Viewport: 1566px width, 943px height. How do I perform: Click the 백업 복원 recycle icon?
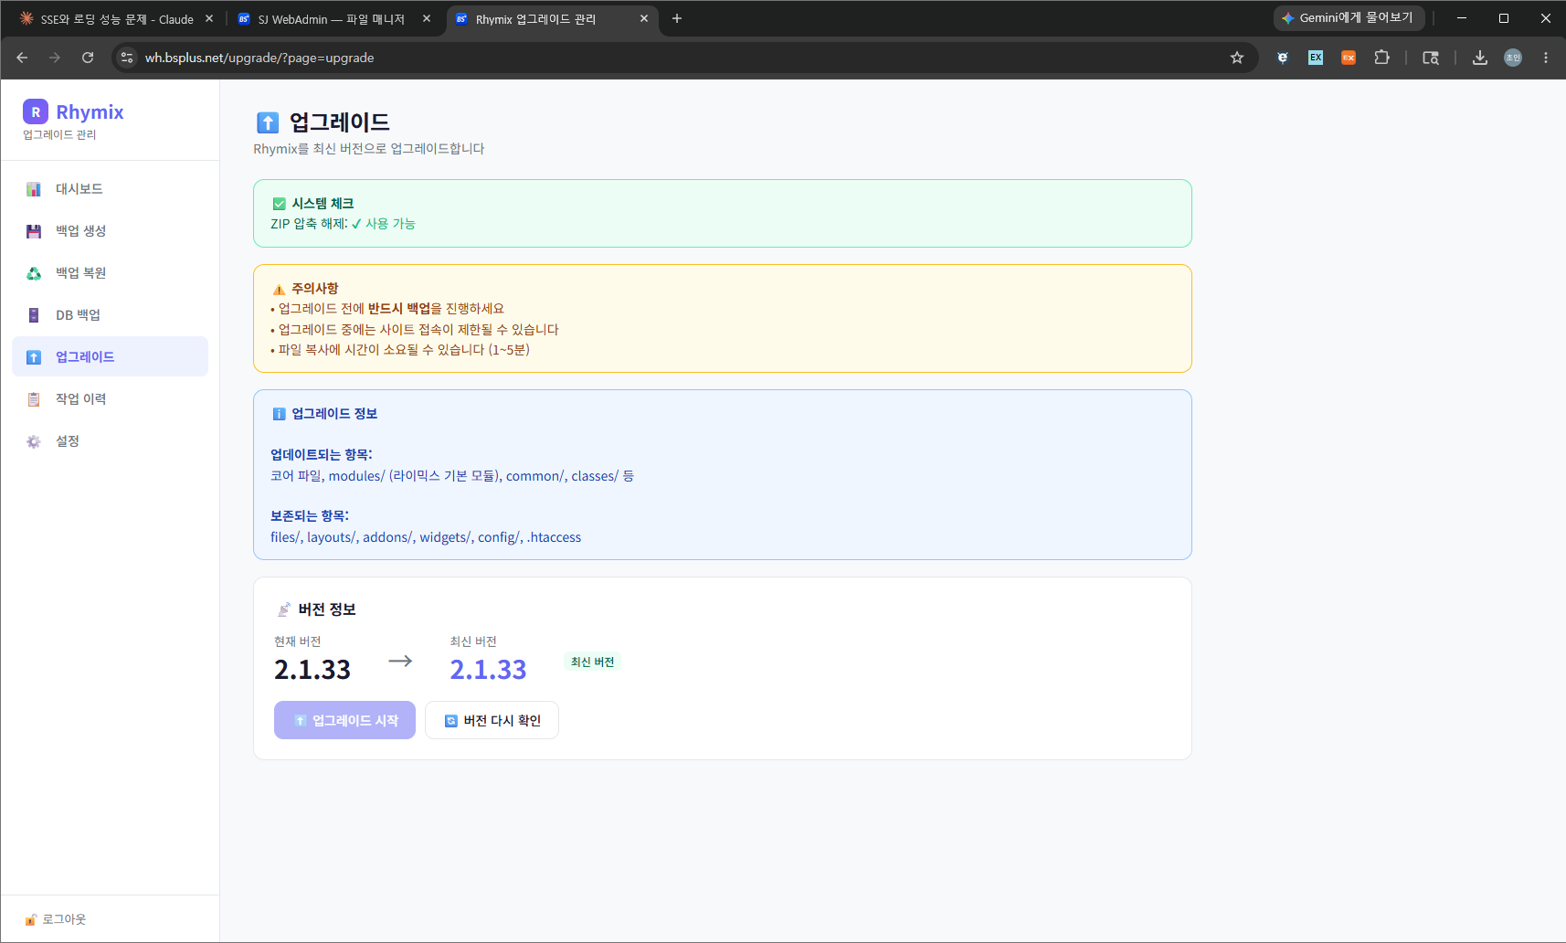pyautogui.click(x=34, y=273)
